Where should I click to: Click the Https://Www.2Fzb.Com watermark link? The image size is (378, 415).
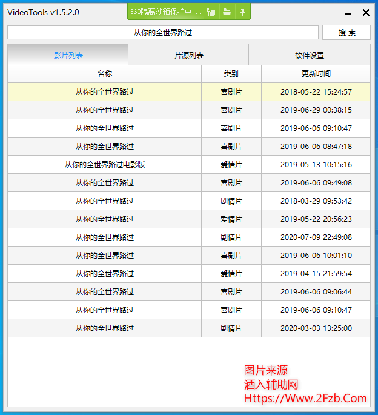pyautogui.click(x=305, y=398)
